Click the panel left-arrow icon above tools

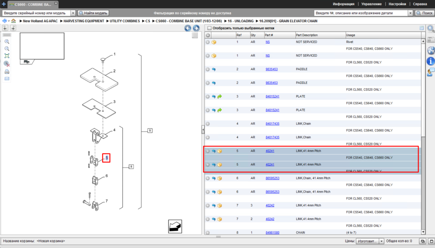(5, 28)
